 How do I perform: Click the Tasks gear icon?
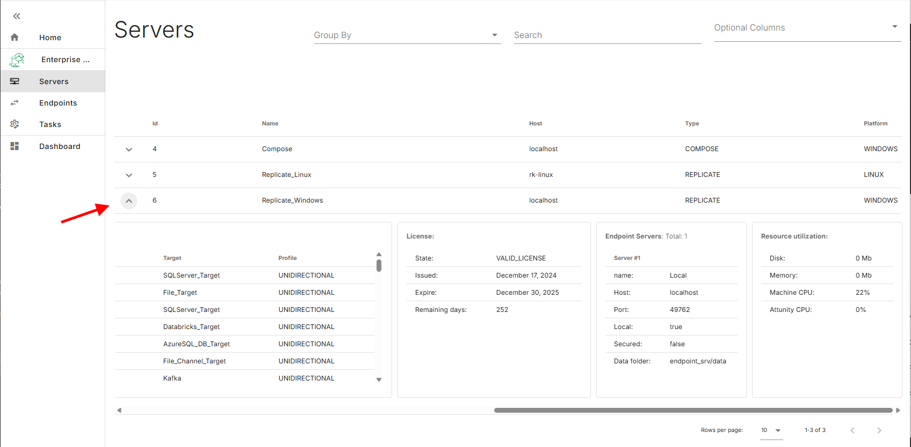(15, 124)
